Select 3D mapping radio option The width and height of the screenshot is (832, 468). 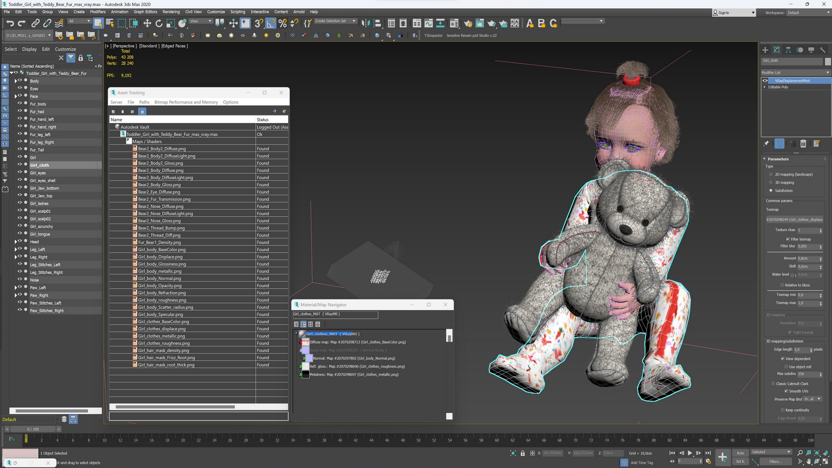point(771,182)
